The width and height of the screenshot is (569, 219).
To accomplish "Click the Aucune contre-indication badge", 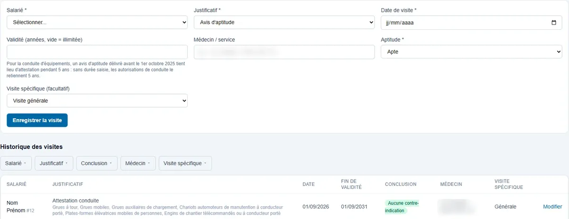I will pos(402,207).
